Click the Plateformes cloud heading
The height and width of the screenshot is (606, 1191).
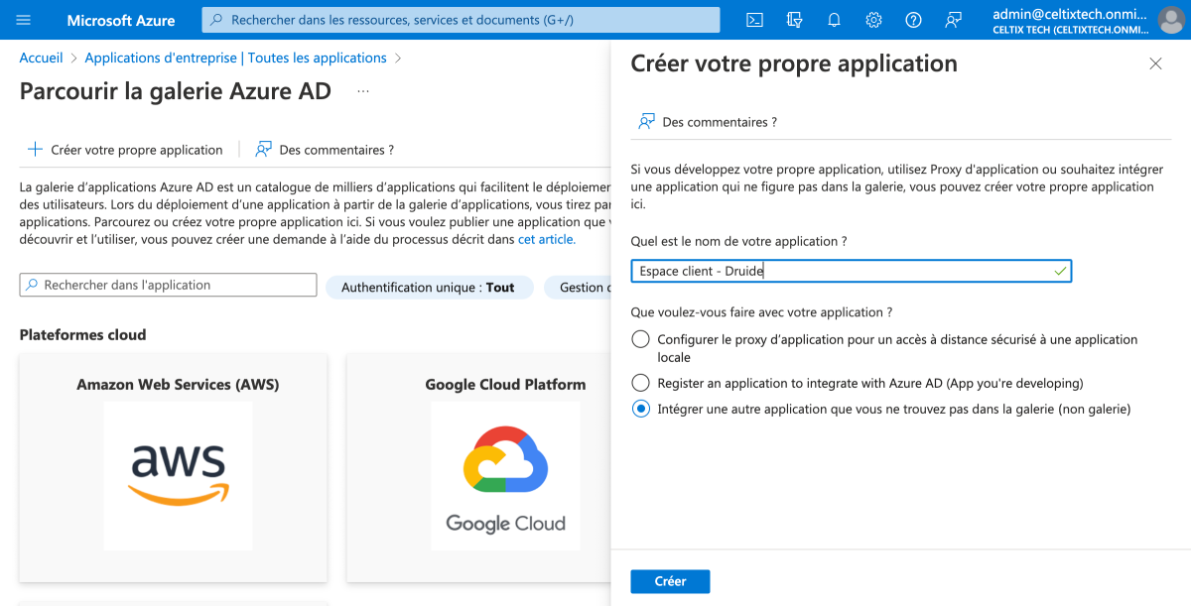coord(82,335)
